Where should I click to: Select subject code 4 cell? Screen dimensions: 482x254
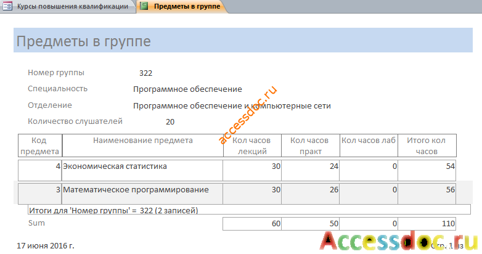tap(40, 170)
